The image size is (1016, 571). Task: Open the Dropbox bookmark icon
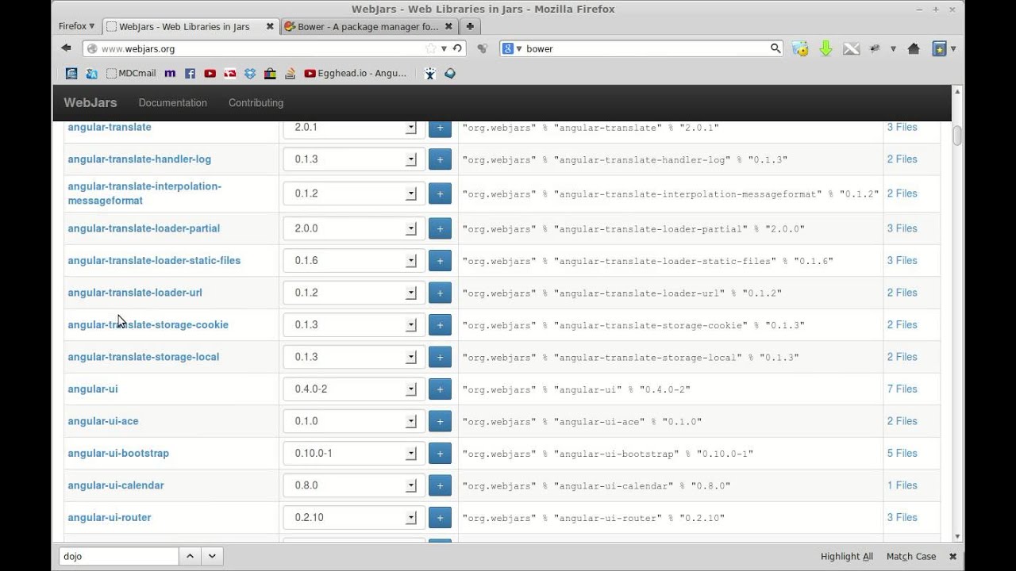[250, 73]
